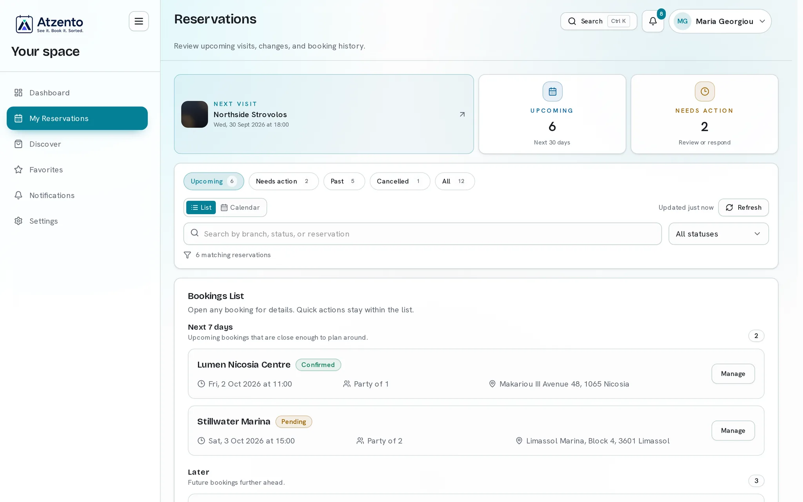Click the Lumen Nicosia Centre title
This screenshot has height=502, width=803.
(x=244, y=365)
